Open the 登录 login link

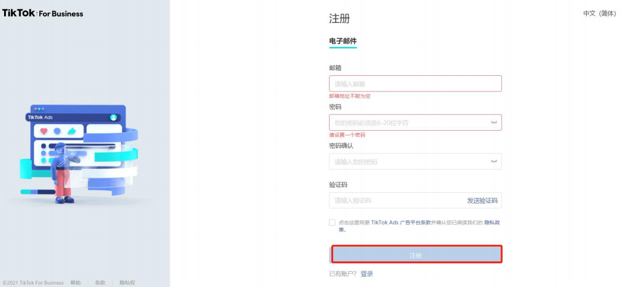367,274
